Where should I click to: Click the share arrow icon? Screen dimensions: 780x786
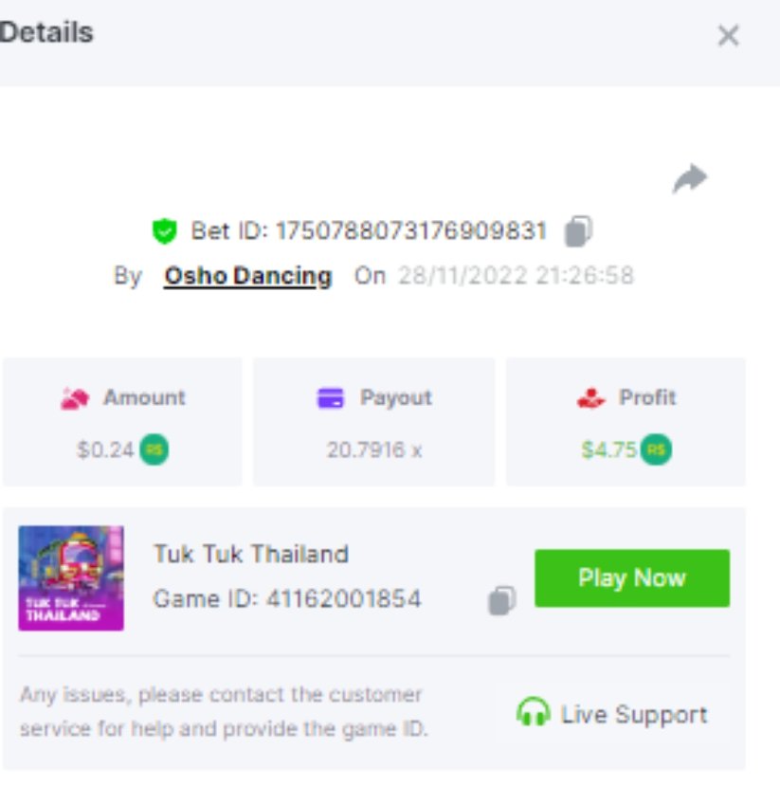click(x=690, y=178)
